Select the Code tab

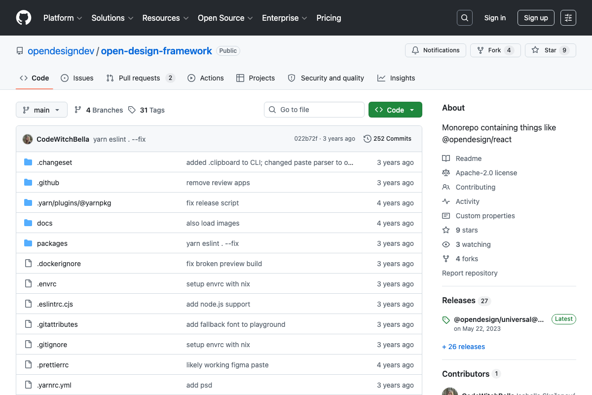pyautogui.click(x=35, y=78)
